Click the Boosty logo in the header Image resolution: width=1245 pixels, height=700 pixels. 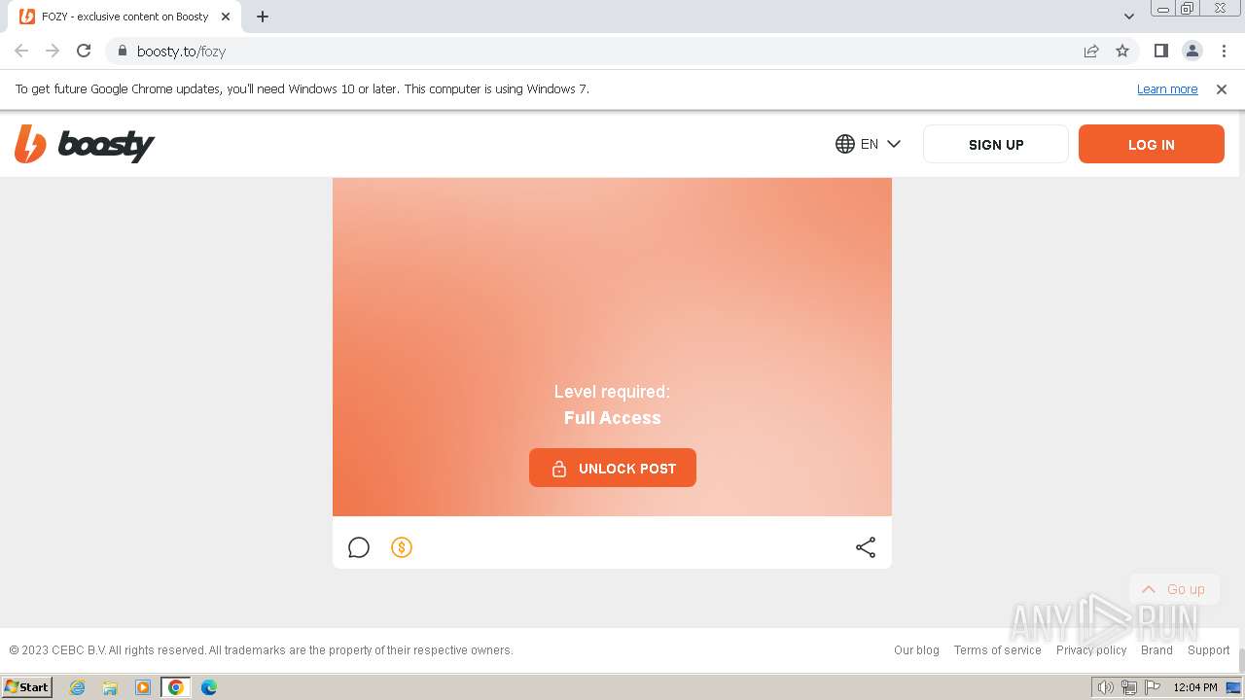pos(85,144)
